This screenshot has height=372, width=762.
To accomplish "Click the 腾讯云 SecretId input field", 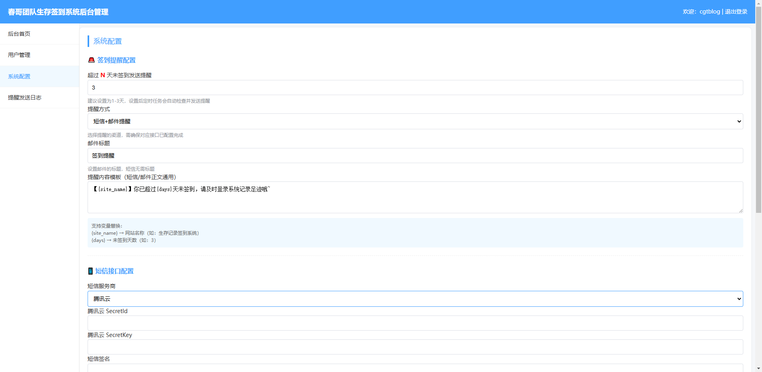I will 415,323.
